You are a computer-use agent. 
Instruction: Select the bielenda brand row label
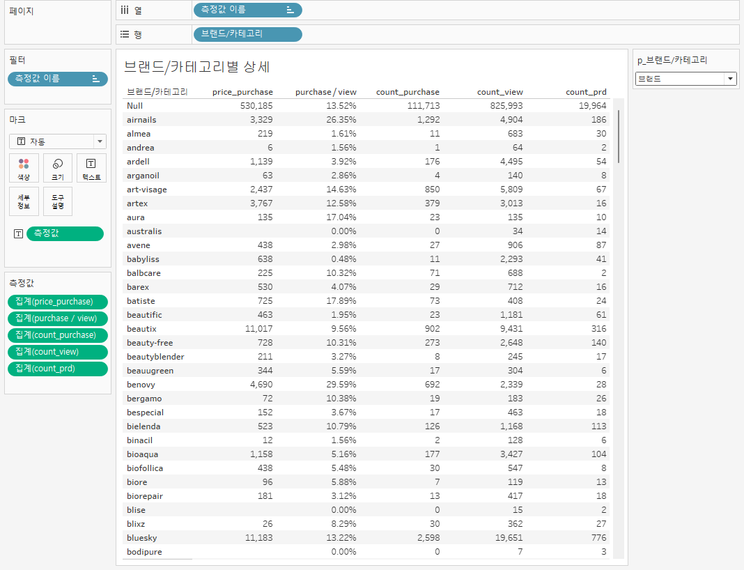tap(144, 426)
